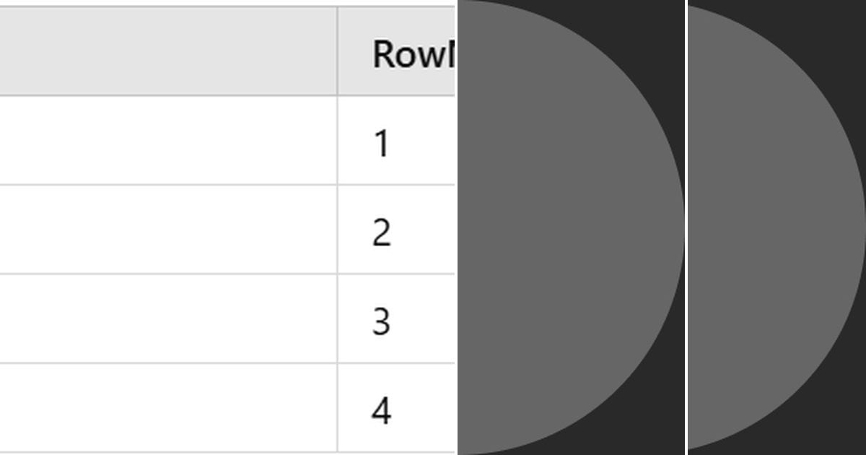The image size is (866, 455).
Task: Click the grid line between rows 3 and 4
Action: (227, 363)
